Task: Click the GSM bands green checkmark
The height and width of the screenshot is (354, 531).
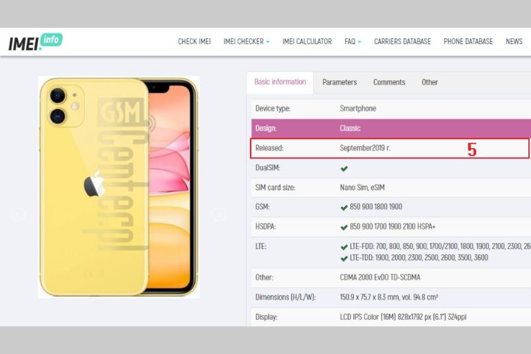Action: 344,207
